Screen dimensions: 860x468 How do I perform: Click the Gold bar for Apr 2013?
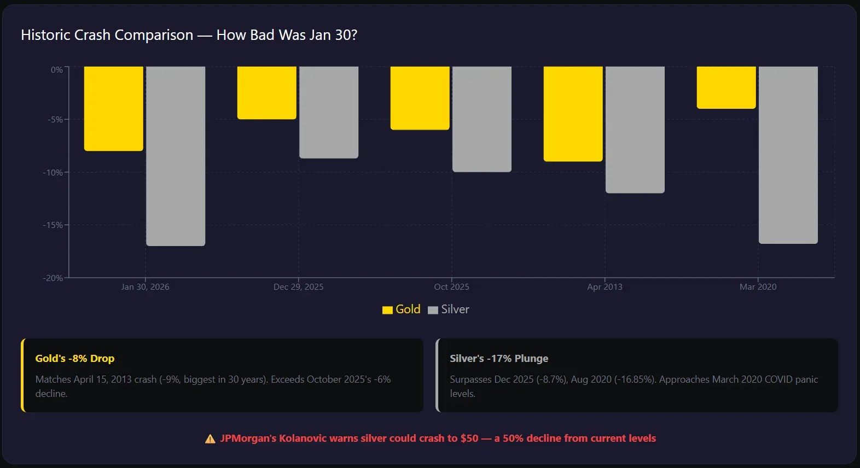click(573, 114)
